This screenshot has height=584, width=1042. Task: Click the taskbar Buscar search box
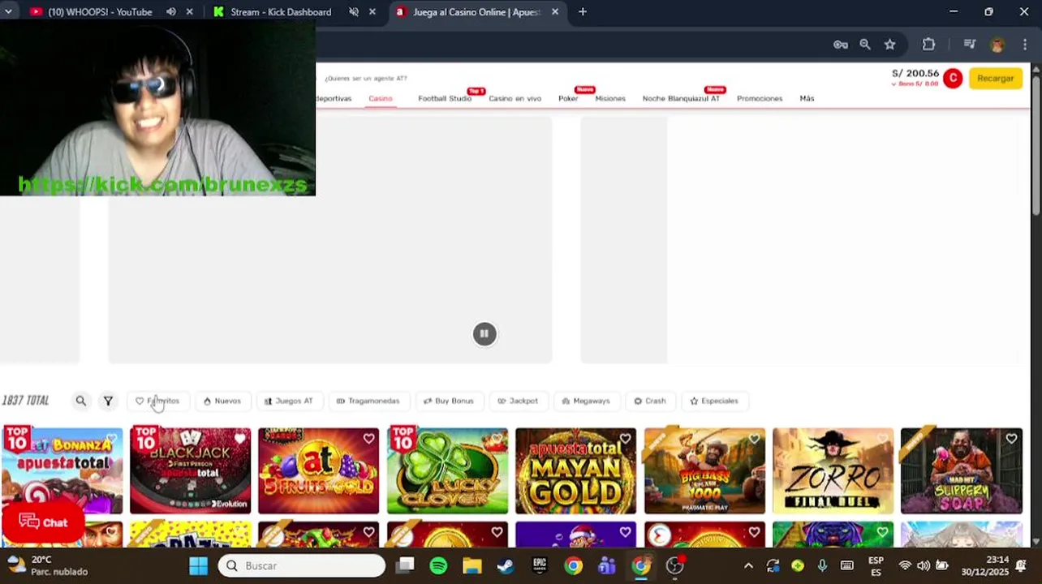click(301, 565)
